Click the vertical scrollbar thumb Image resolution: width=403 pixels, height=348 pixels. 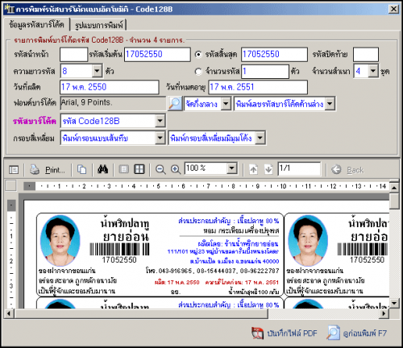click(394, 201)
